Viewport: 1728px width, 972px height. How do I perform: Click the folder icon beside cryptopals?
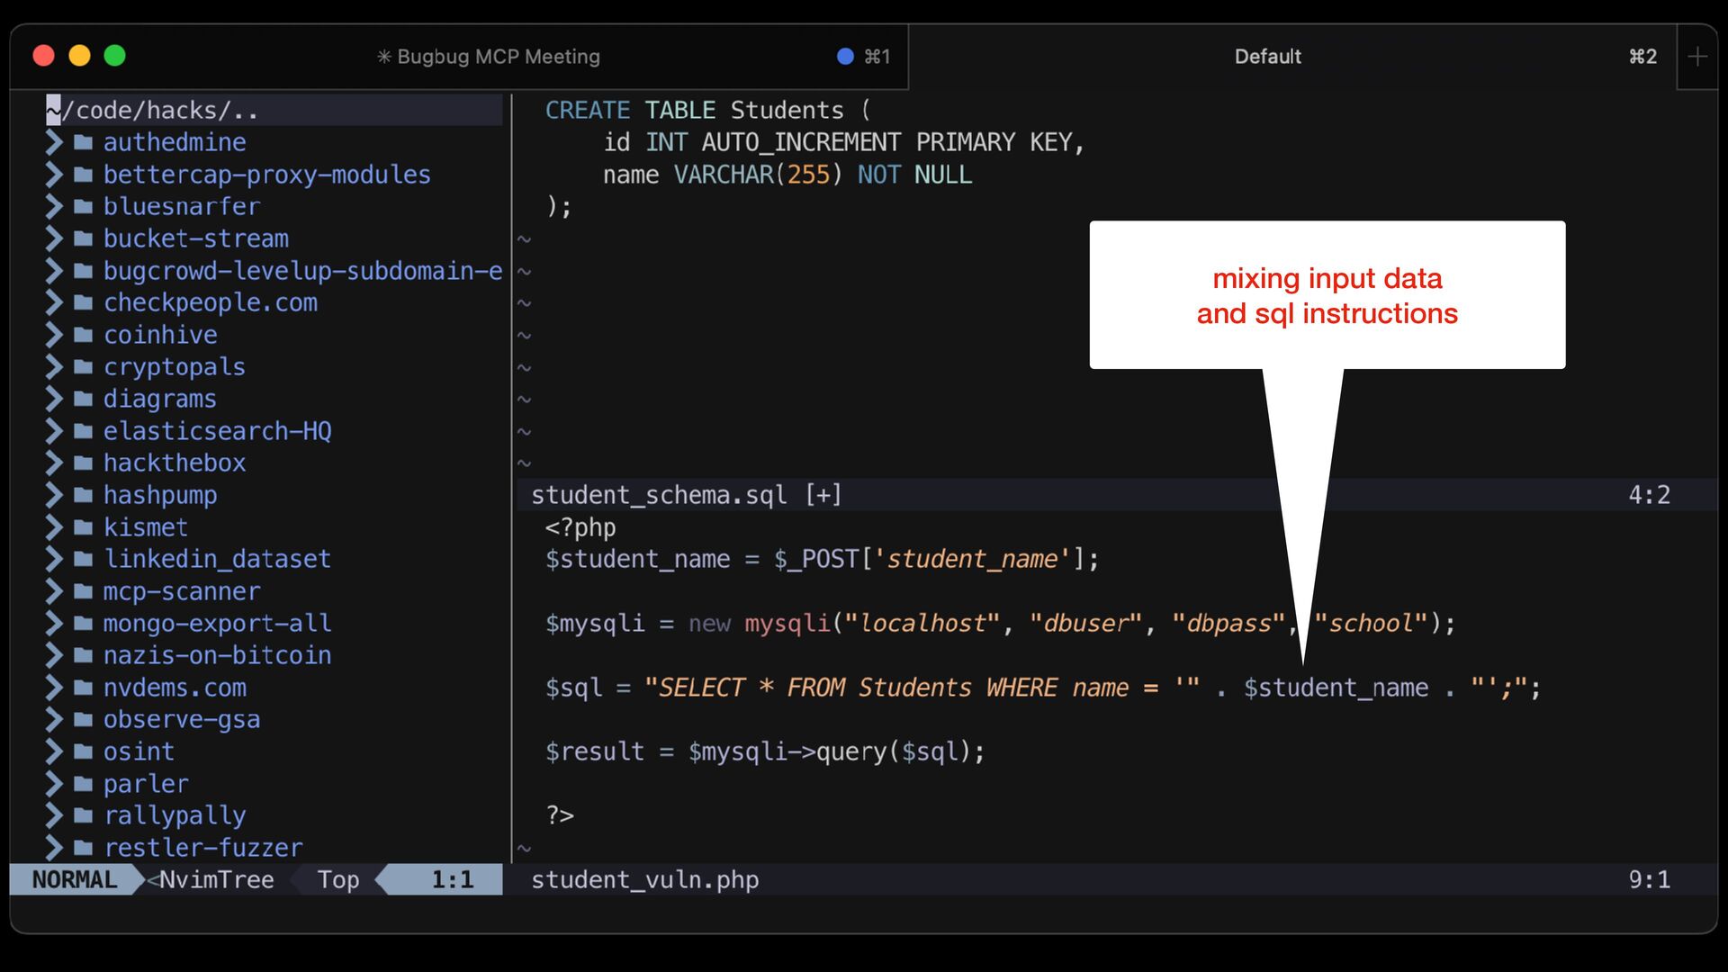pos(84,367)
